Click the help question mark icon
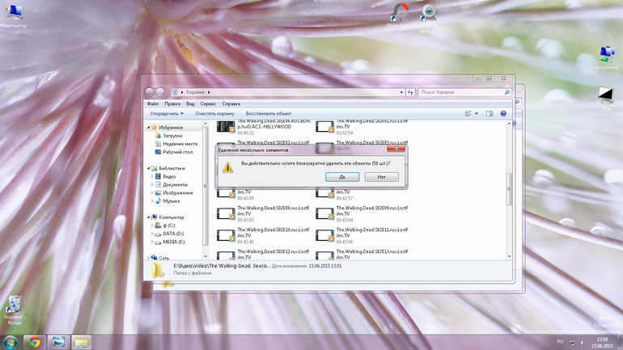The image size is (623, 350). pyautogui.click(x=503, y=113)
